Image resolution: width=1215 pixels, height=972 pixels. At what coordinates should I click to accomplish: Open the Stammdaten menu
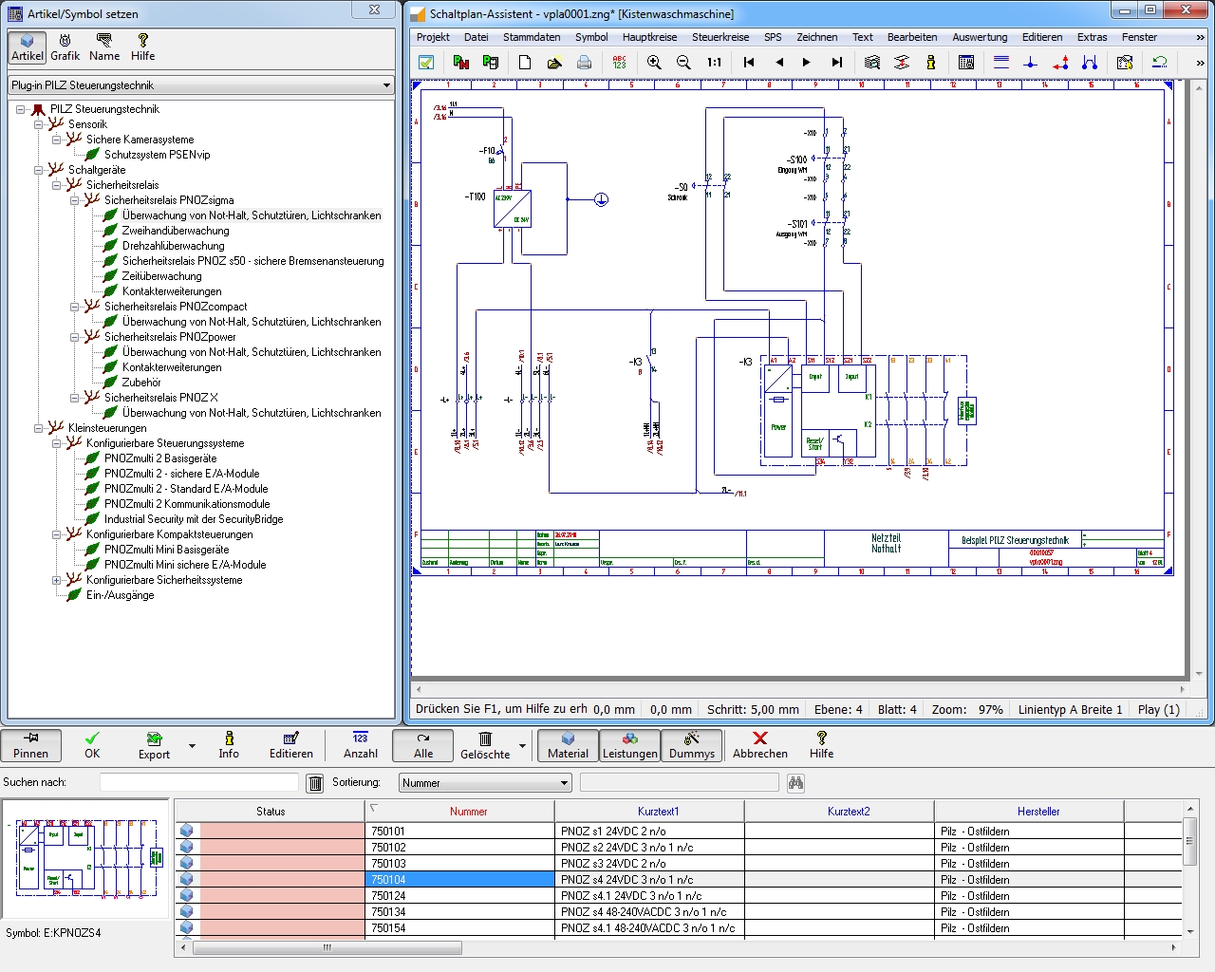tap(532, 37)
